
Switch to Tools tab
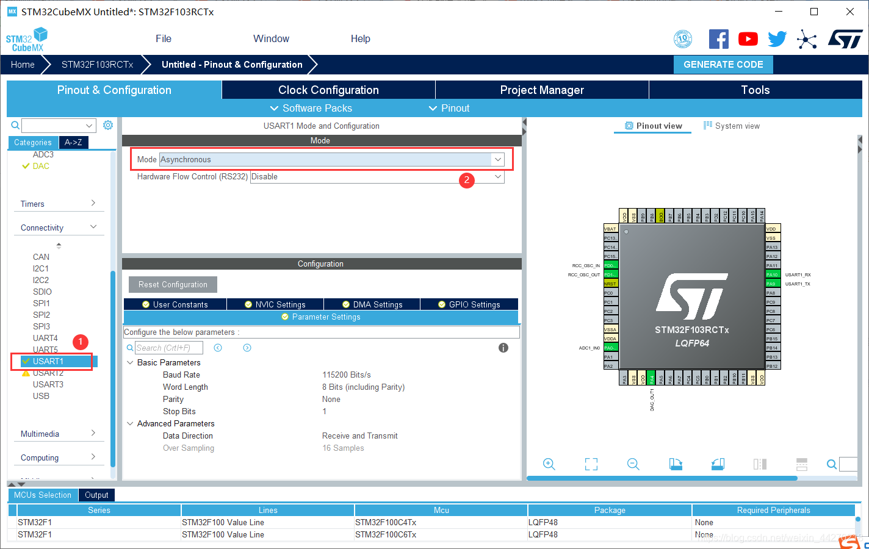755,90
